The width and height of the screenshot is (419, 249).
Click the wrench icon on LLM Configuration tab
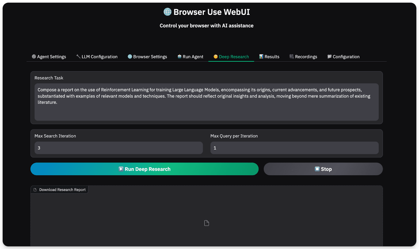(78, 56)
